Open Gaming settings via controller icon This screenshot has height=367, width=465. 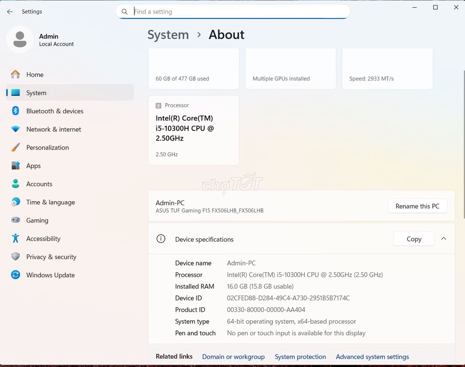[x=15, y=220]
